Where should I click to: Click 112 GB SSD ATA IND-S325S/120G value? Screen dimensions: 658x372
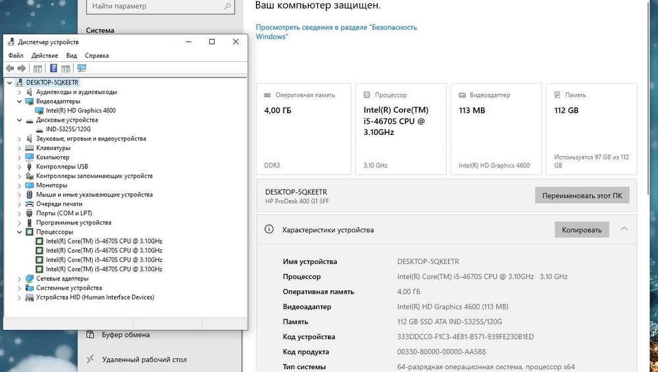[449, 321]
